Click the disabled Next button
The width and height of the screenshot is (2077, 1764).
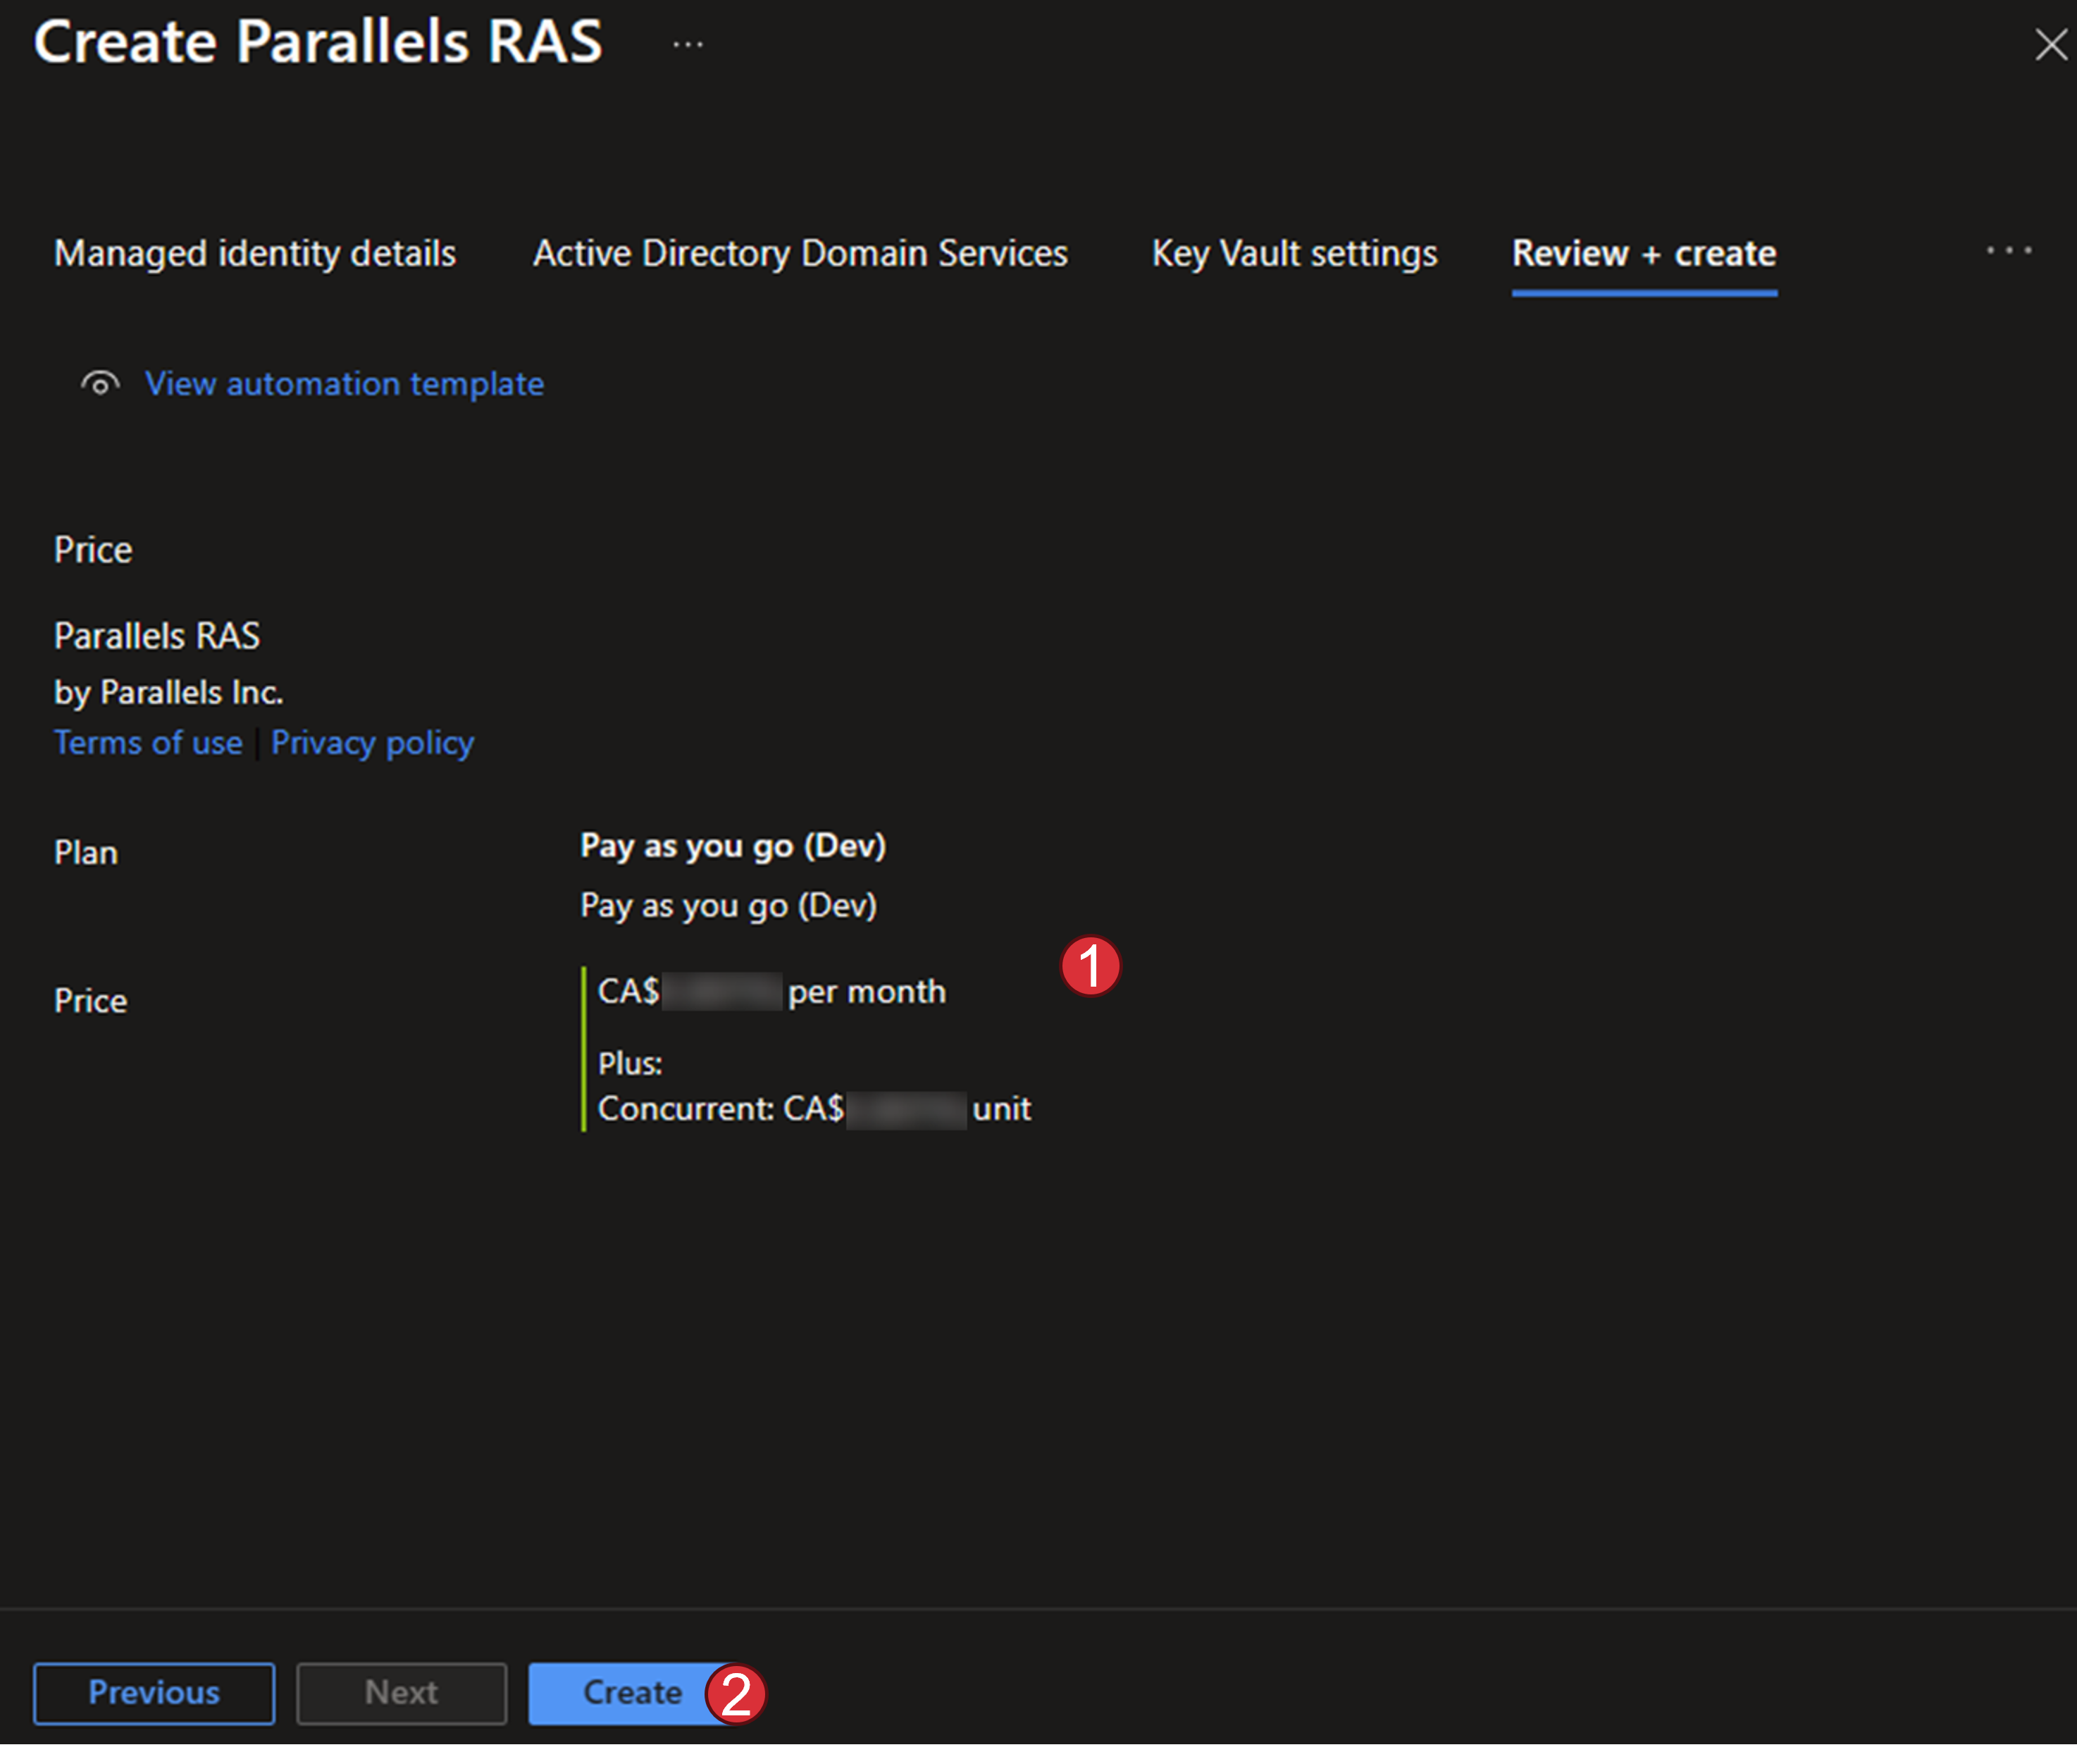pyautogui.click(x=401, y=1692)
